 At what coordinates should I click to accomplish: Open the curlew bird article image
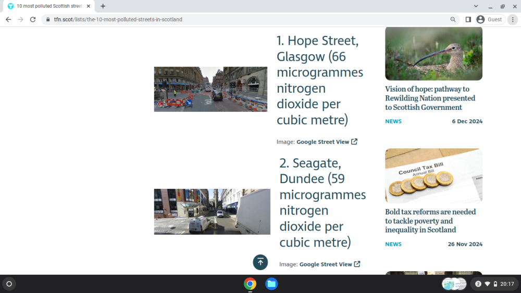pos(433,54)
